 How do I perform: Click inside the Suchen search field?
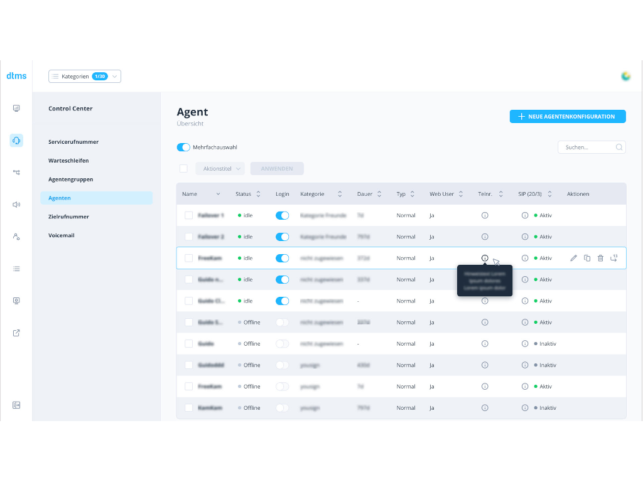587,146
